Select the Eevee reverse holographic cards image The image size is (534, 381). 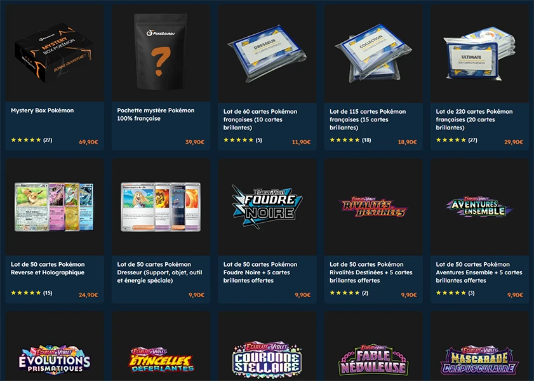(x=55, y=206)
